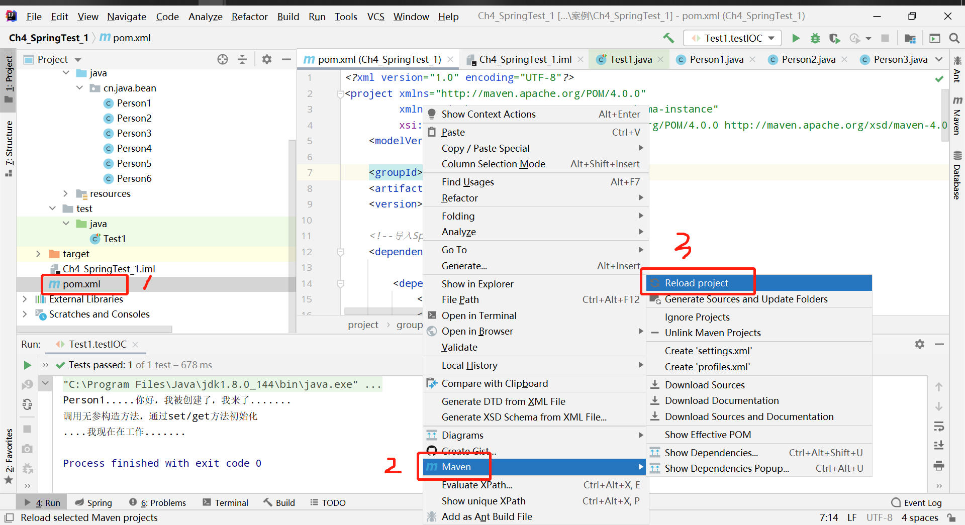Open the Event Log

click(922, 502)
